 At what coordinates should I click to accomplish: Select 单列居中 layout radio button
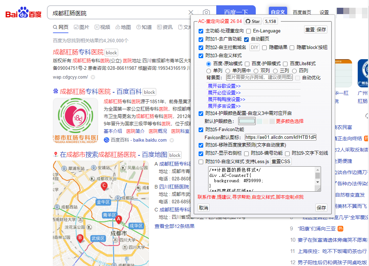pyautogui.click(x=228, y=71)
